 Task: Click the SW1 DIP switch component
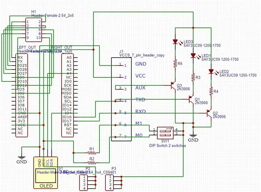(x=165, y=133)
